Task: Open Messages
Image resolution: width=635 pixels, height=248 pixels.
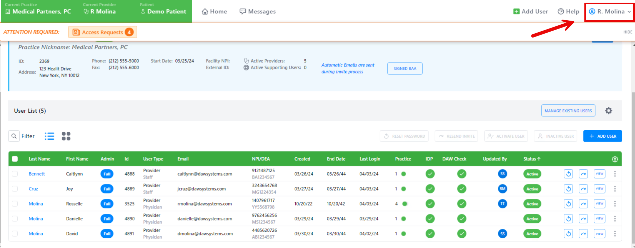Action: 258,12
